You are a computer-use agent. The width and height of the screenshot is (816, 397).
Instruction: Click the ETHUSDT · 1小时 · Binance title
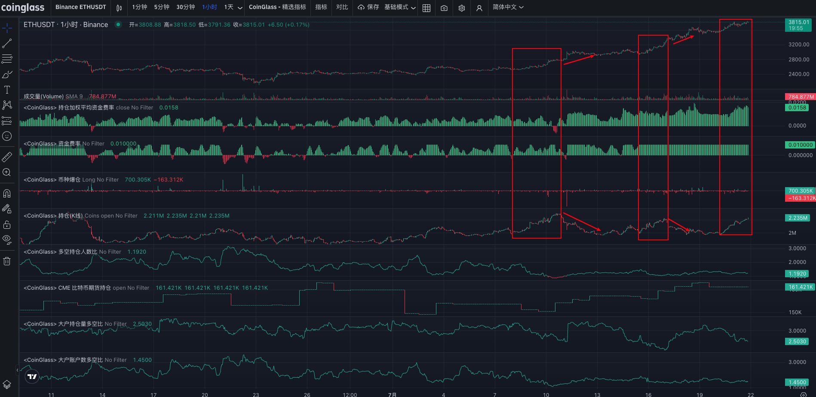[66, 24]
